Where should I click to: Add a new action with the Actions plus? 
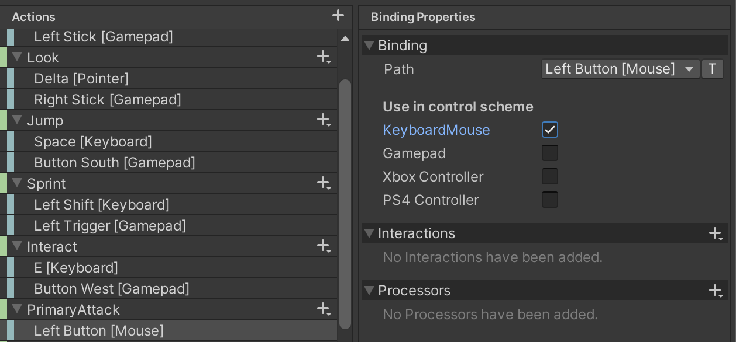[x=338, y=16]
